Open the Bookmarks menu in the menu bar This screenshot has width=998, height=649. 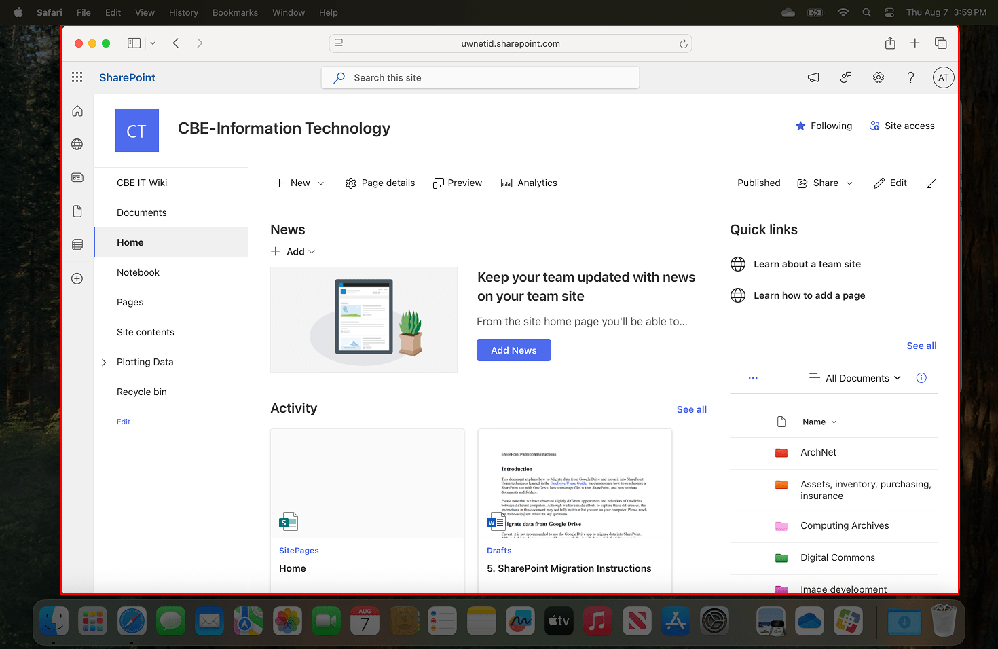click(235, 12)
